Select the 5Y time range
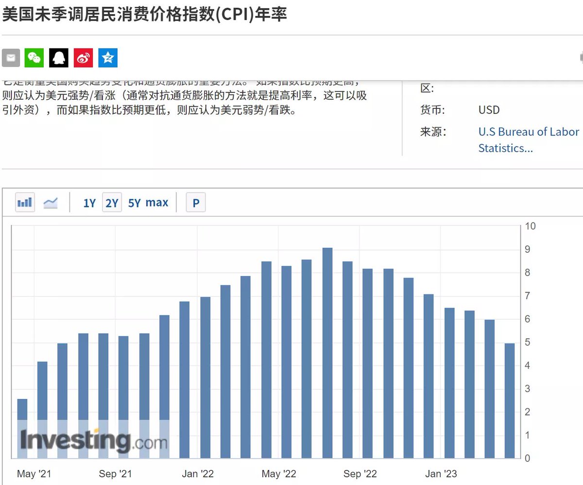Image resolution: width=583 pixels, height=485 pixels. coord(134,203)
